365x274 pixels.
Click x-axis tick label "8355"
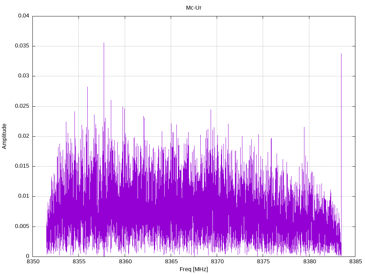tap(79, 262)
